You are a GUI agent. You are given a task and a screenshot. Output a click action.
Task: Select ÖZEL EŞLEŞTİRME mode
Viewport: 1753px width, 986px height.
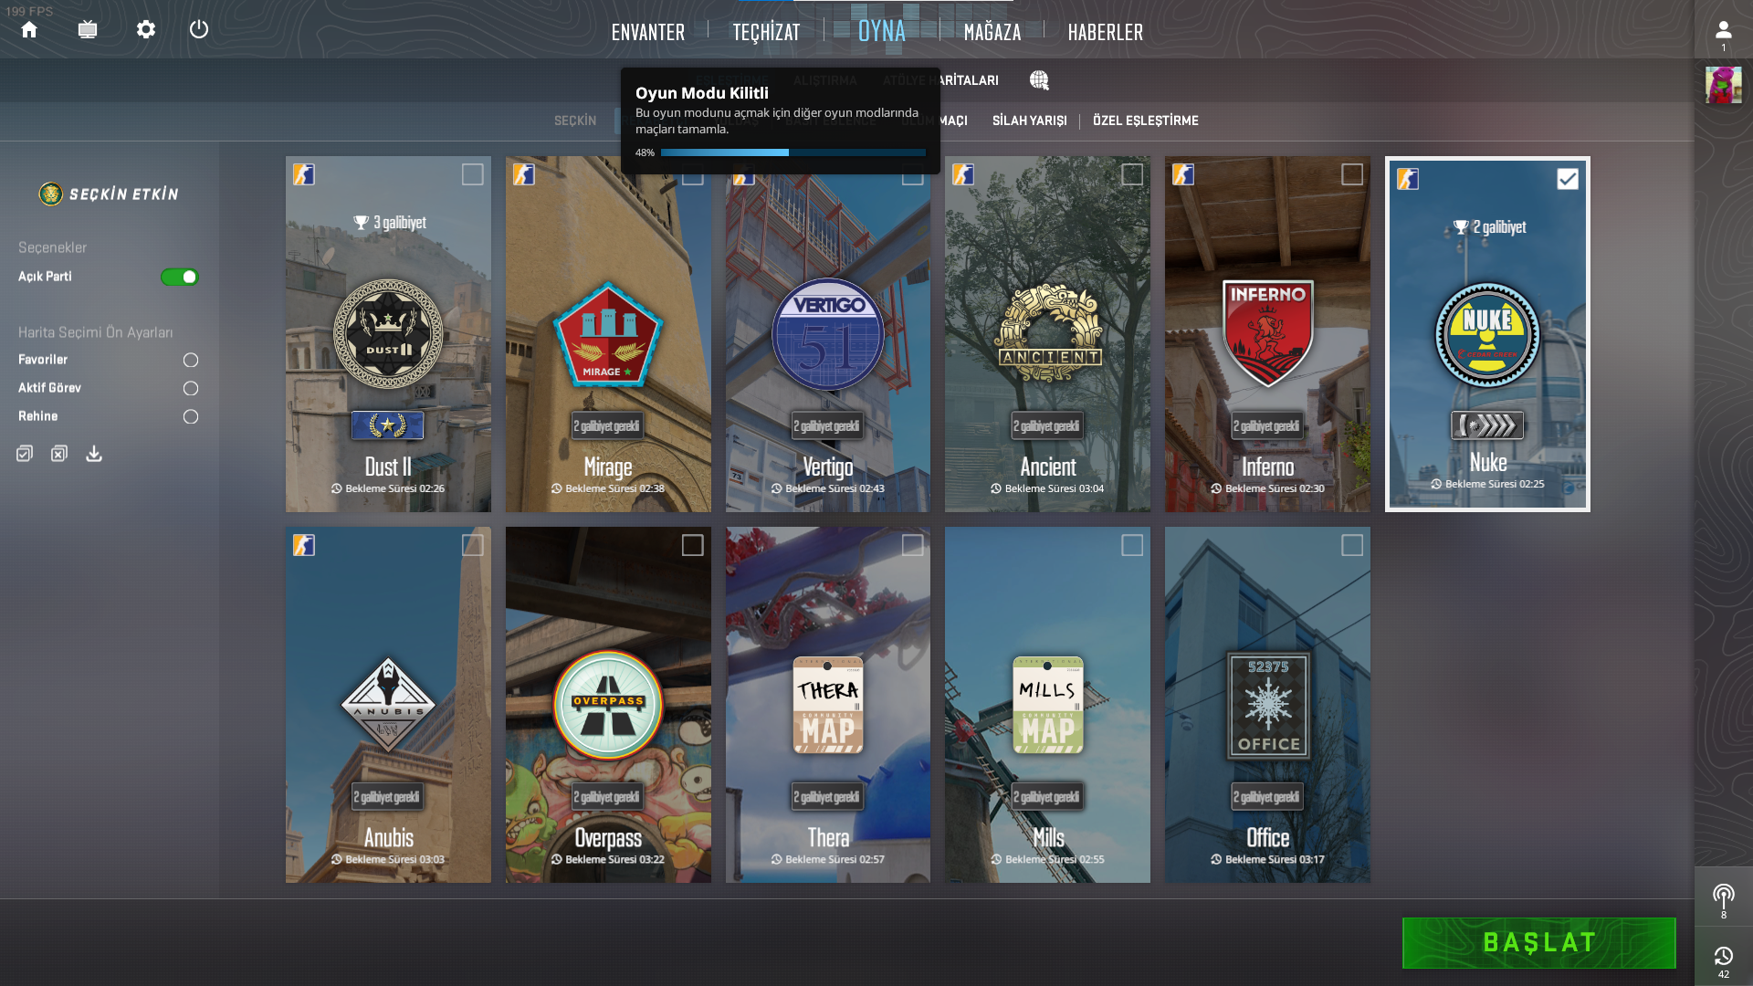point(1145,121)
